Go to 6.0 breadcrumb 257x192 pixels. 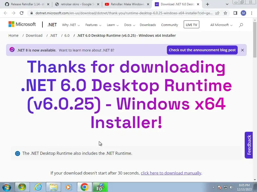tap(67, 35)
